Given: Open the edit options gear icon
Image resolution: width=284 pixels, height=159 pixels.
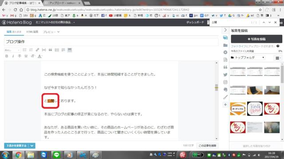Looking at the screenshot, I should pos(225,52).
